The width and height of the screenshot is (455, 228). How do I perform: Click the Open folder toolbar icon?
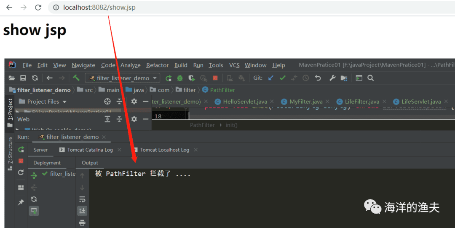(12, 78)
